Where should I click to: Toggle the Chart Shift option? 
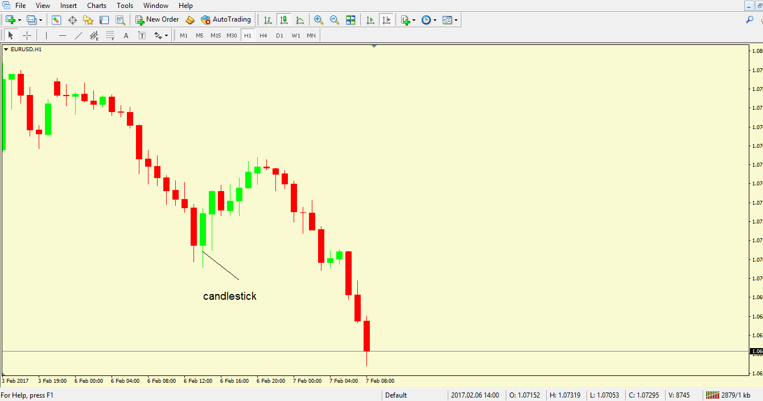(x=386, y=19)
